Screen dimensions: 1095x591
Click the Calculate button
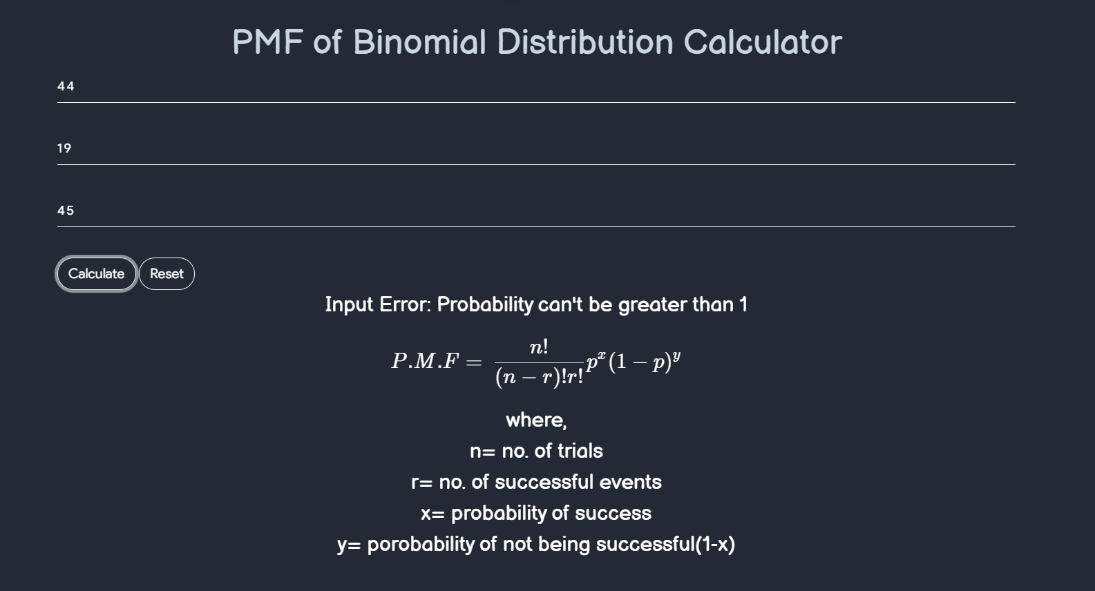tap(96, 273)
